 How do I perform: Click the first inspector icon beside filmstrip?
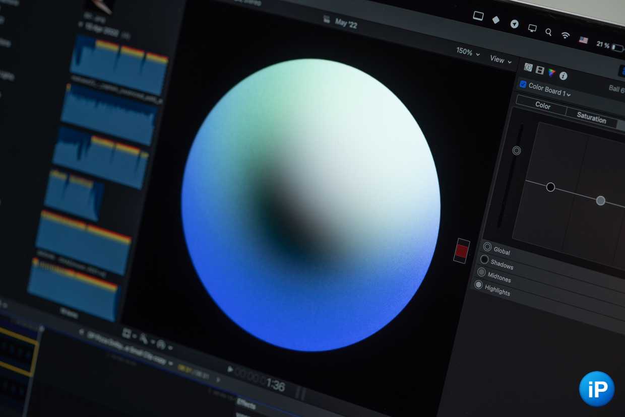click(x=528, y=67)
